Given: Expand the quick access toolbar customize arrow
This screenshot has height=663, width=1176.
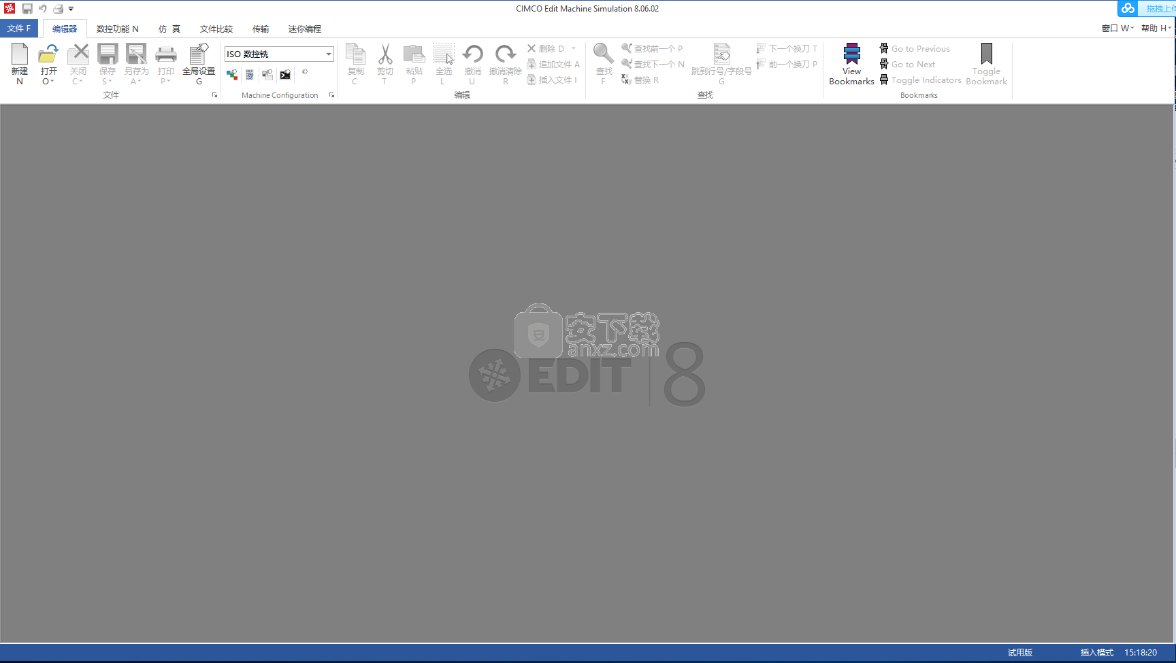Looking at the screenshot, I should pyautogui.click(x=71, y=9).
